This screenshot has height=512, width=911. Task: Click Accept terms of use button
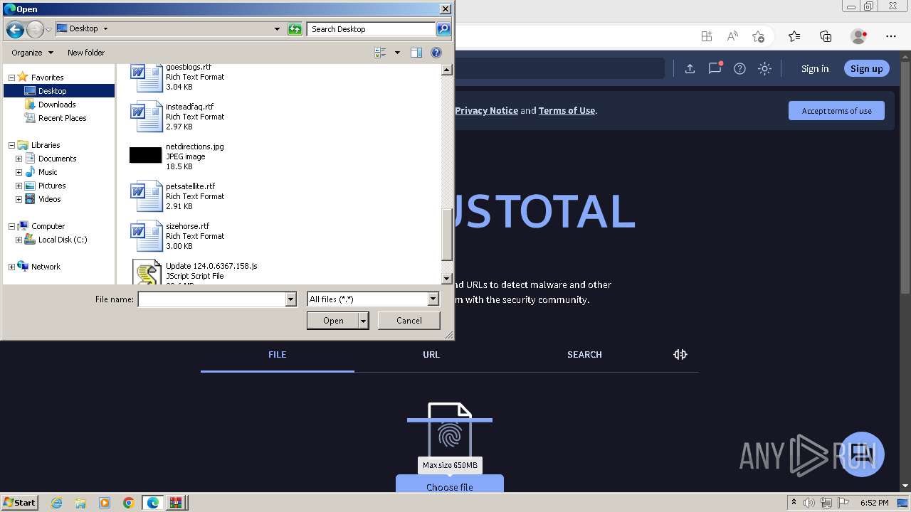click(836, 111)
